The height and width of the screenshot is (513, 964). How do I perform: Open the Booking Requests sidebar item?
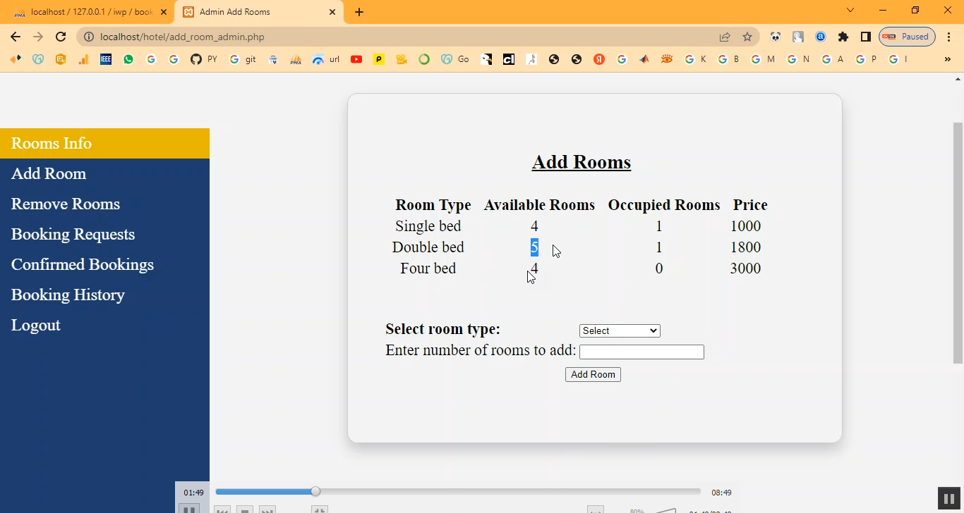point(73,234)
